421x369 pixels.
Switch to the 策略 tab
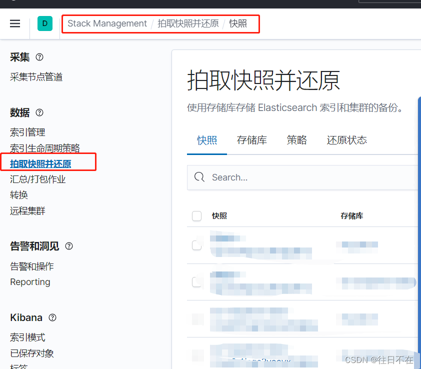tap(296, 140)
